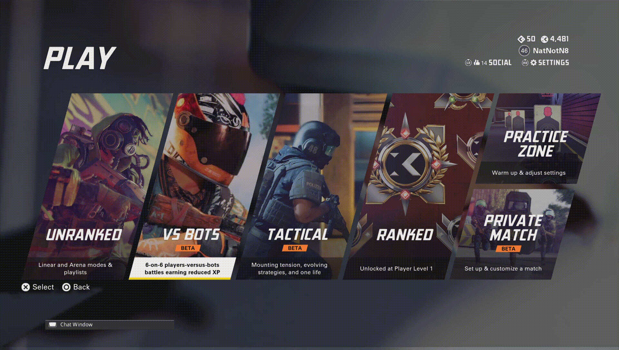Viewport: 619px width, 350px height.
Task: Click 'Warm up & adjust settings' text
Action: tap(529, 173)
